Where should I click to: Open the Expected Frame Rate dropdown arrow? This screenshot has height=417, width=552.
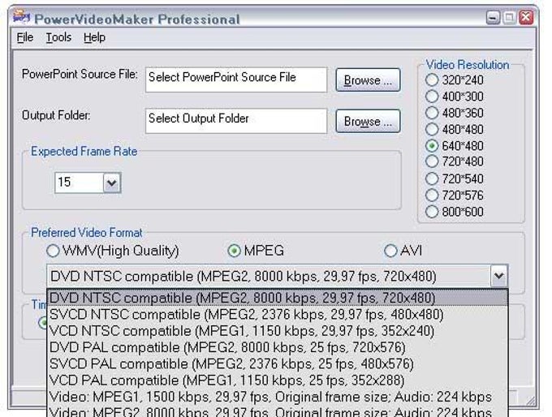point(112,183)
